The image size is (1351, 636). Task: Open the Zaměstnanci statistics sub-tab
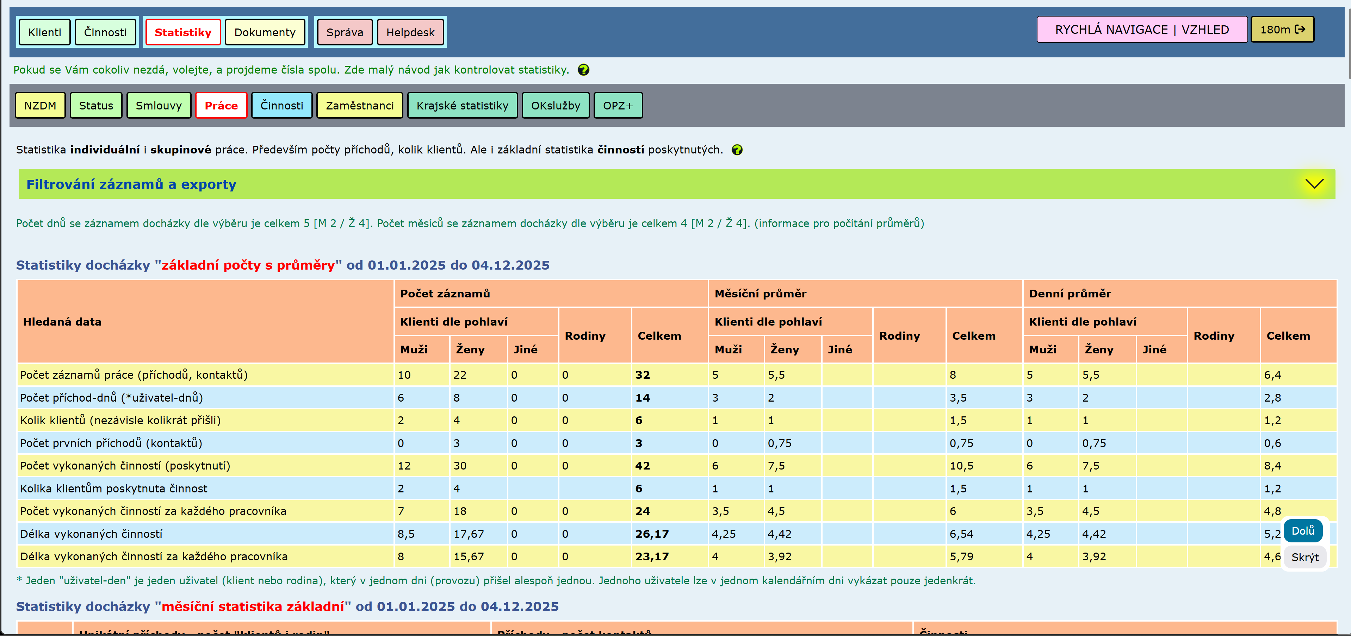click(x=359, y=106)
